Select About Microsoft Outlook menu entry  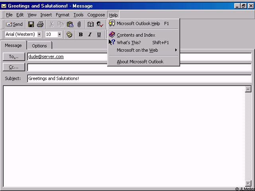140,62
